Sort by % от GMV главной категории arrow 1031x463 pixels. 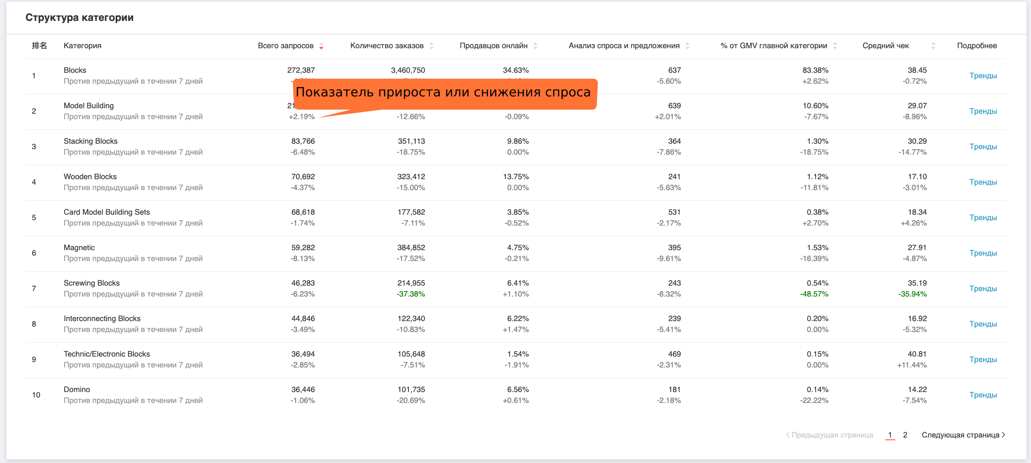pyautogui.click(x=835, y=46)
